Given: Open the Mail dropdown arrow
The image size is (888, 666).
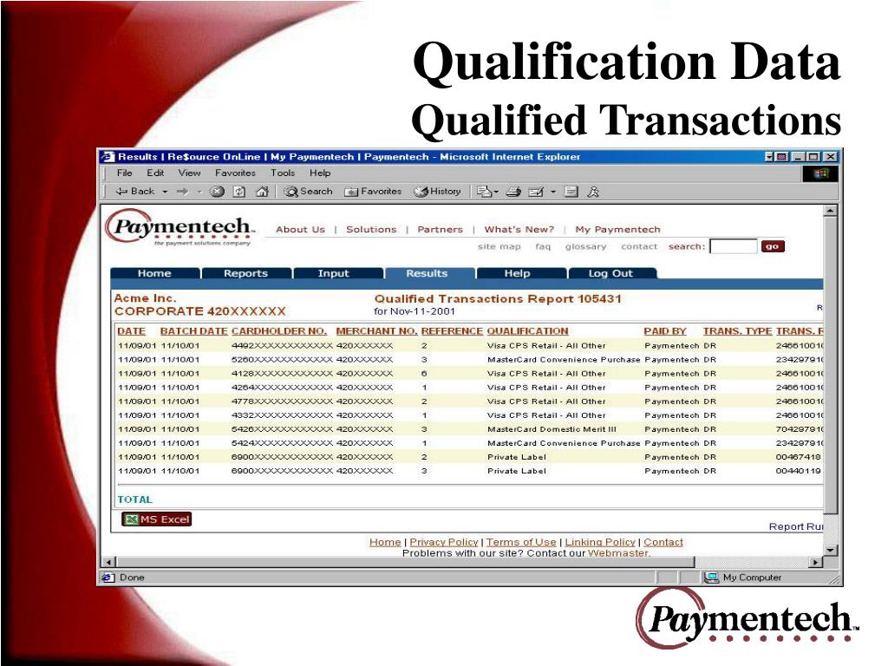Looking at the screenshot, I should [x=496, y=192].
